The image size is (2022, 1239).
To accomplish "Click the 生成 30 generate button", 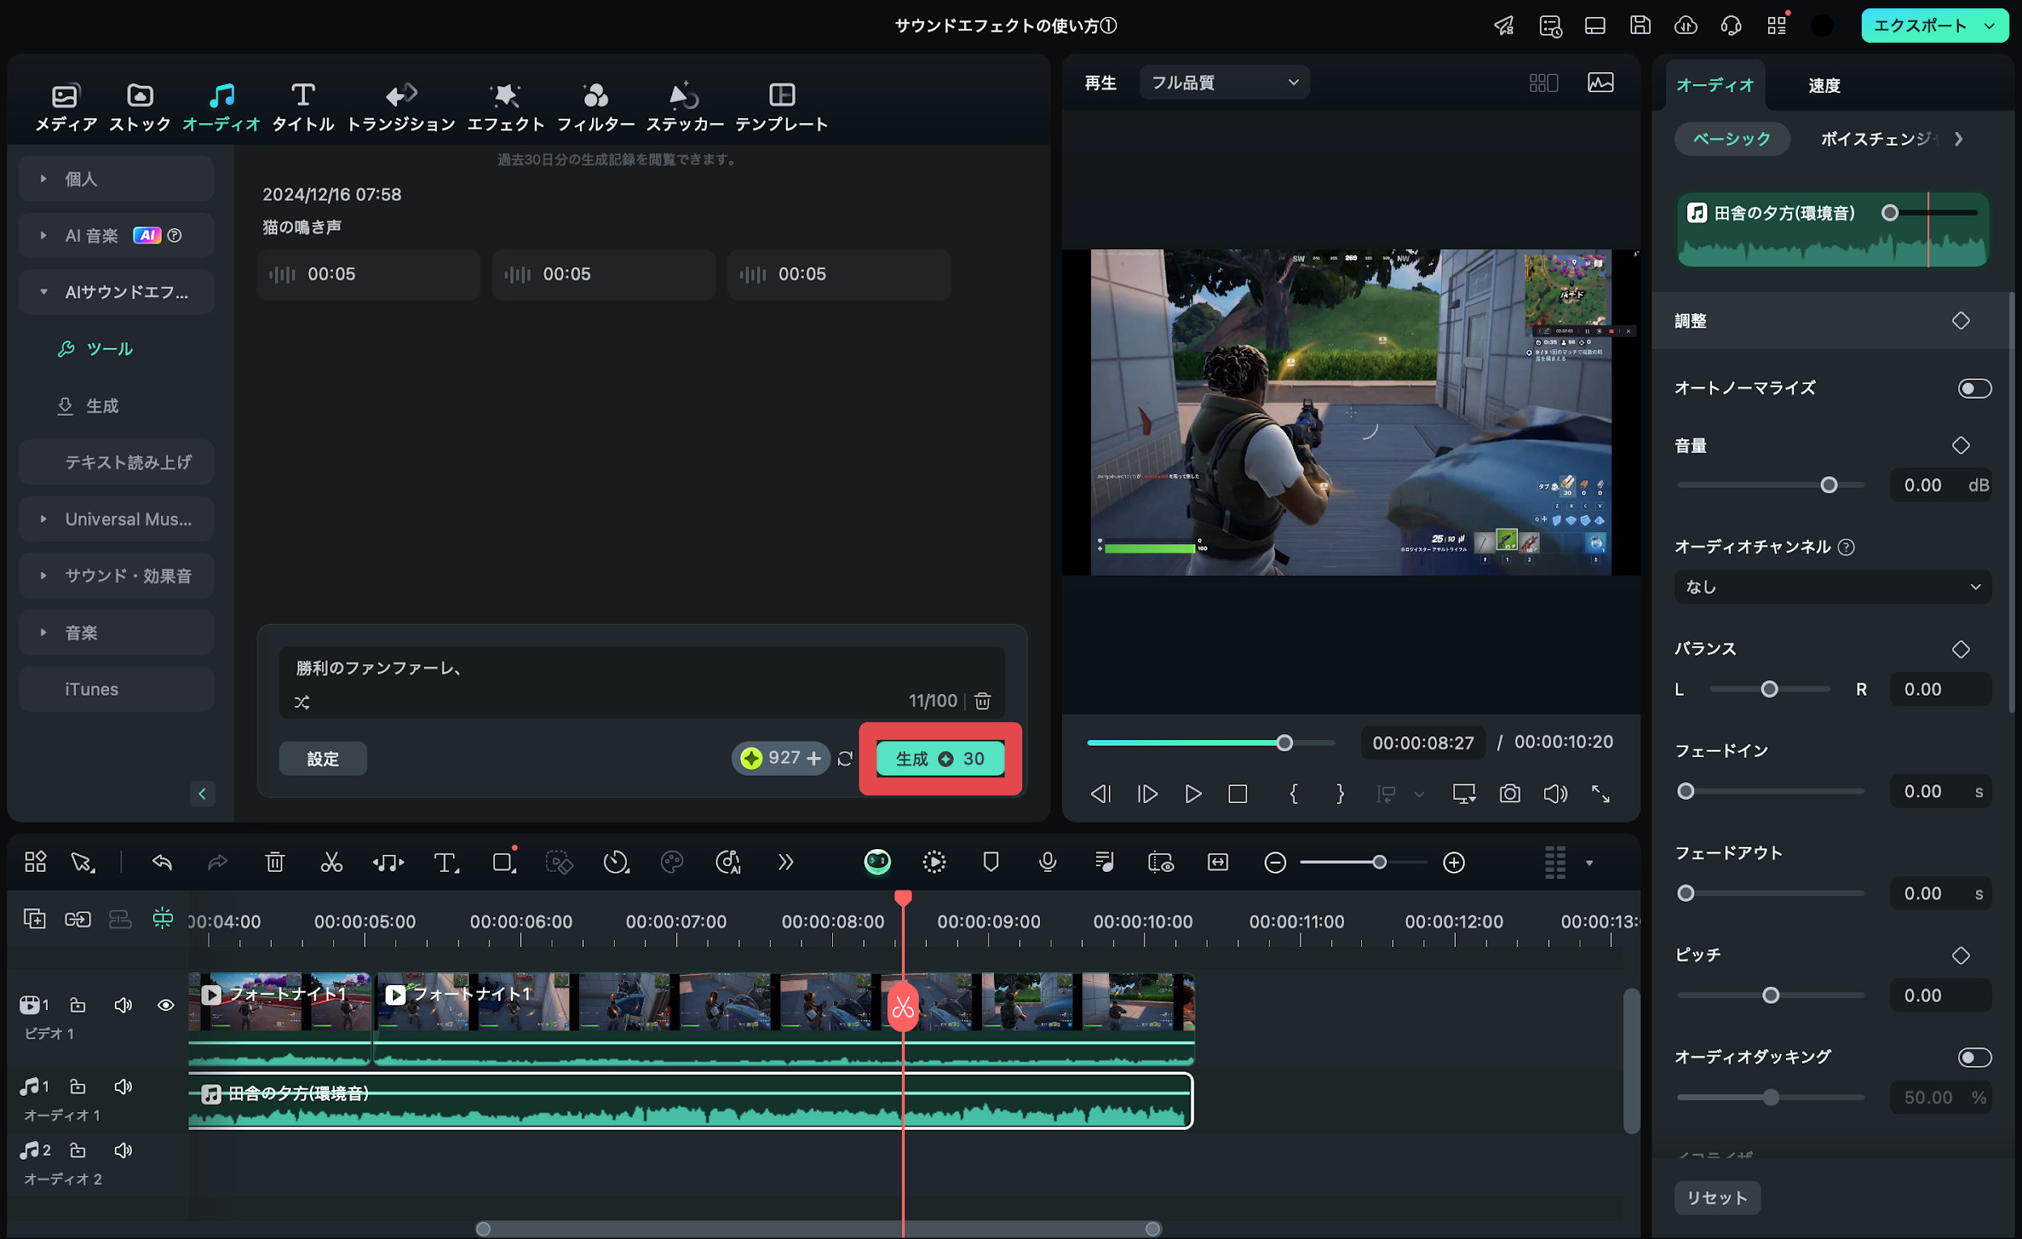I will pyautogui.click(x=941, y=758).
